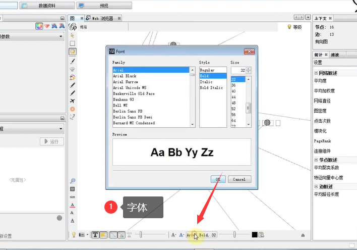
Task: Confirm font with OK button
Action: point(218,179)
